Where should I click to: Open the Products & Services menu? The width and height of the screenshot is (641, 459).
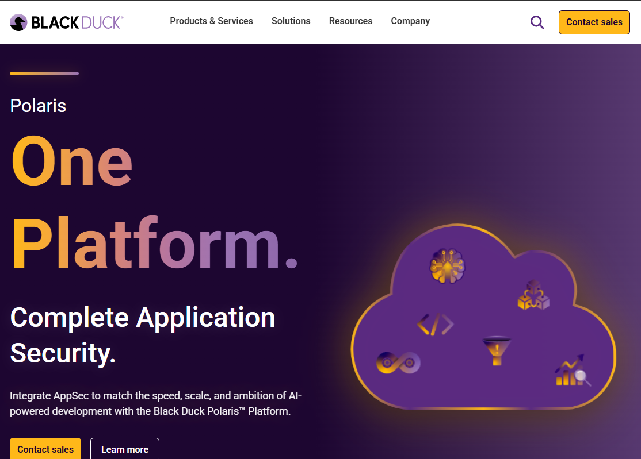pyautogui.click(x=211, y=21)
